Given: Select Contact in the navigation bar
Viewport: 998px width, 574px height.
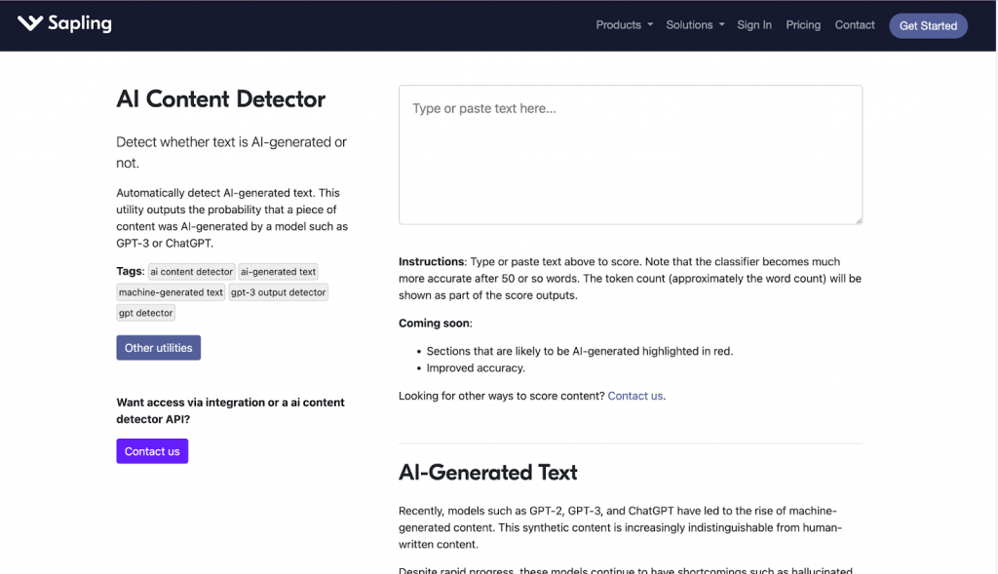Looking at the screenshot, I should coord(855,24).
